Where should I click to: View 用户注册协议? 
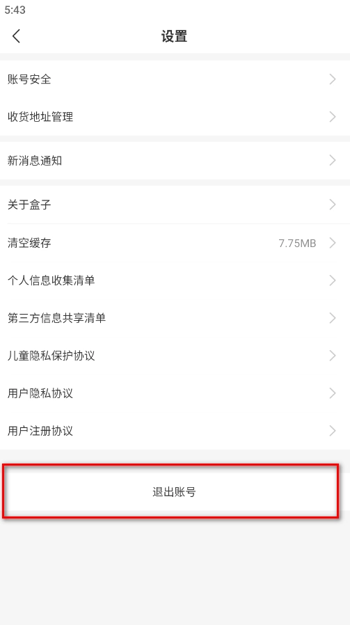tap(175, 431)
